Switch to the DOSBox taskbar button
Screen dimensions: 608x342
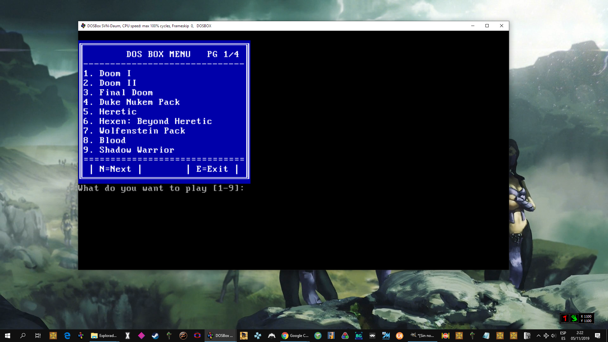point(220,336)
